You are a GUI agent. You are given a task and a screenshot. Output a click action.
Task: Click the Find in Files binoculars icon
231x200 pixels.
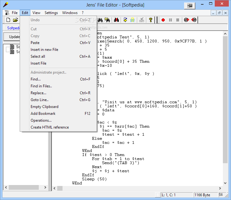coord(108,20)
